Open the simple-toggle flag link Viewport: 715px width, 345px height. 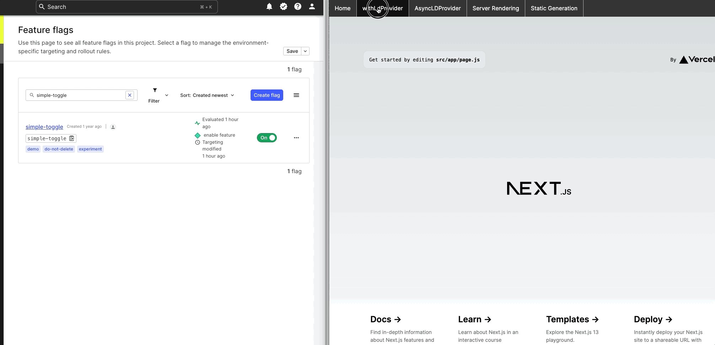[44, 127]
